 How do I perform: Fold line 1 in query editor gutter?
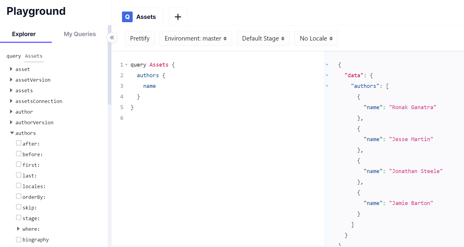[x=126, y=65]
